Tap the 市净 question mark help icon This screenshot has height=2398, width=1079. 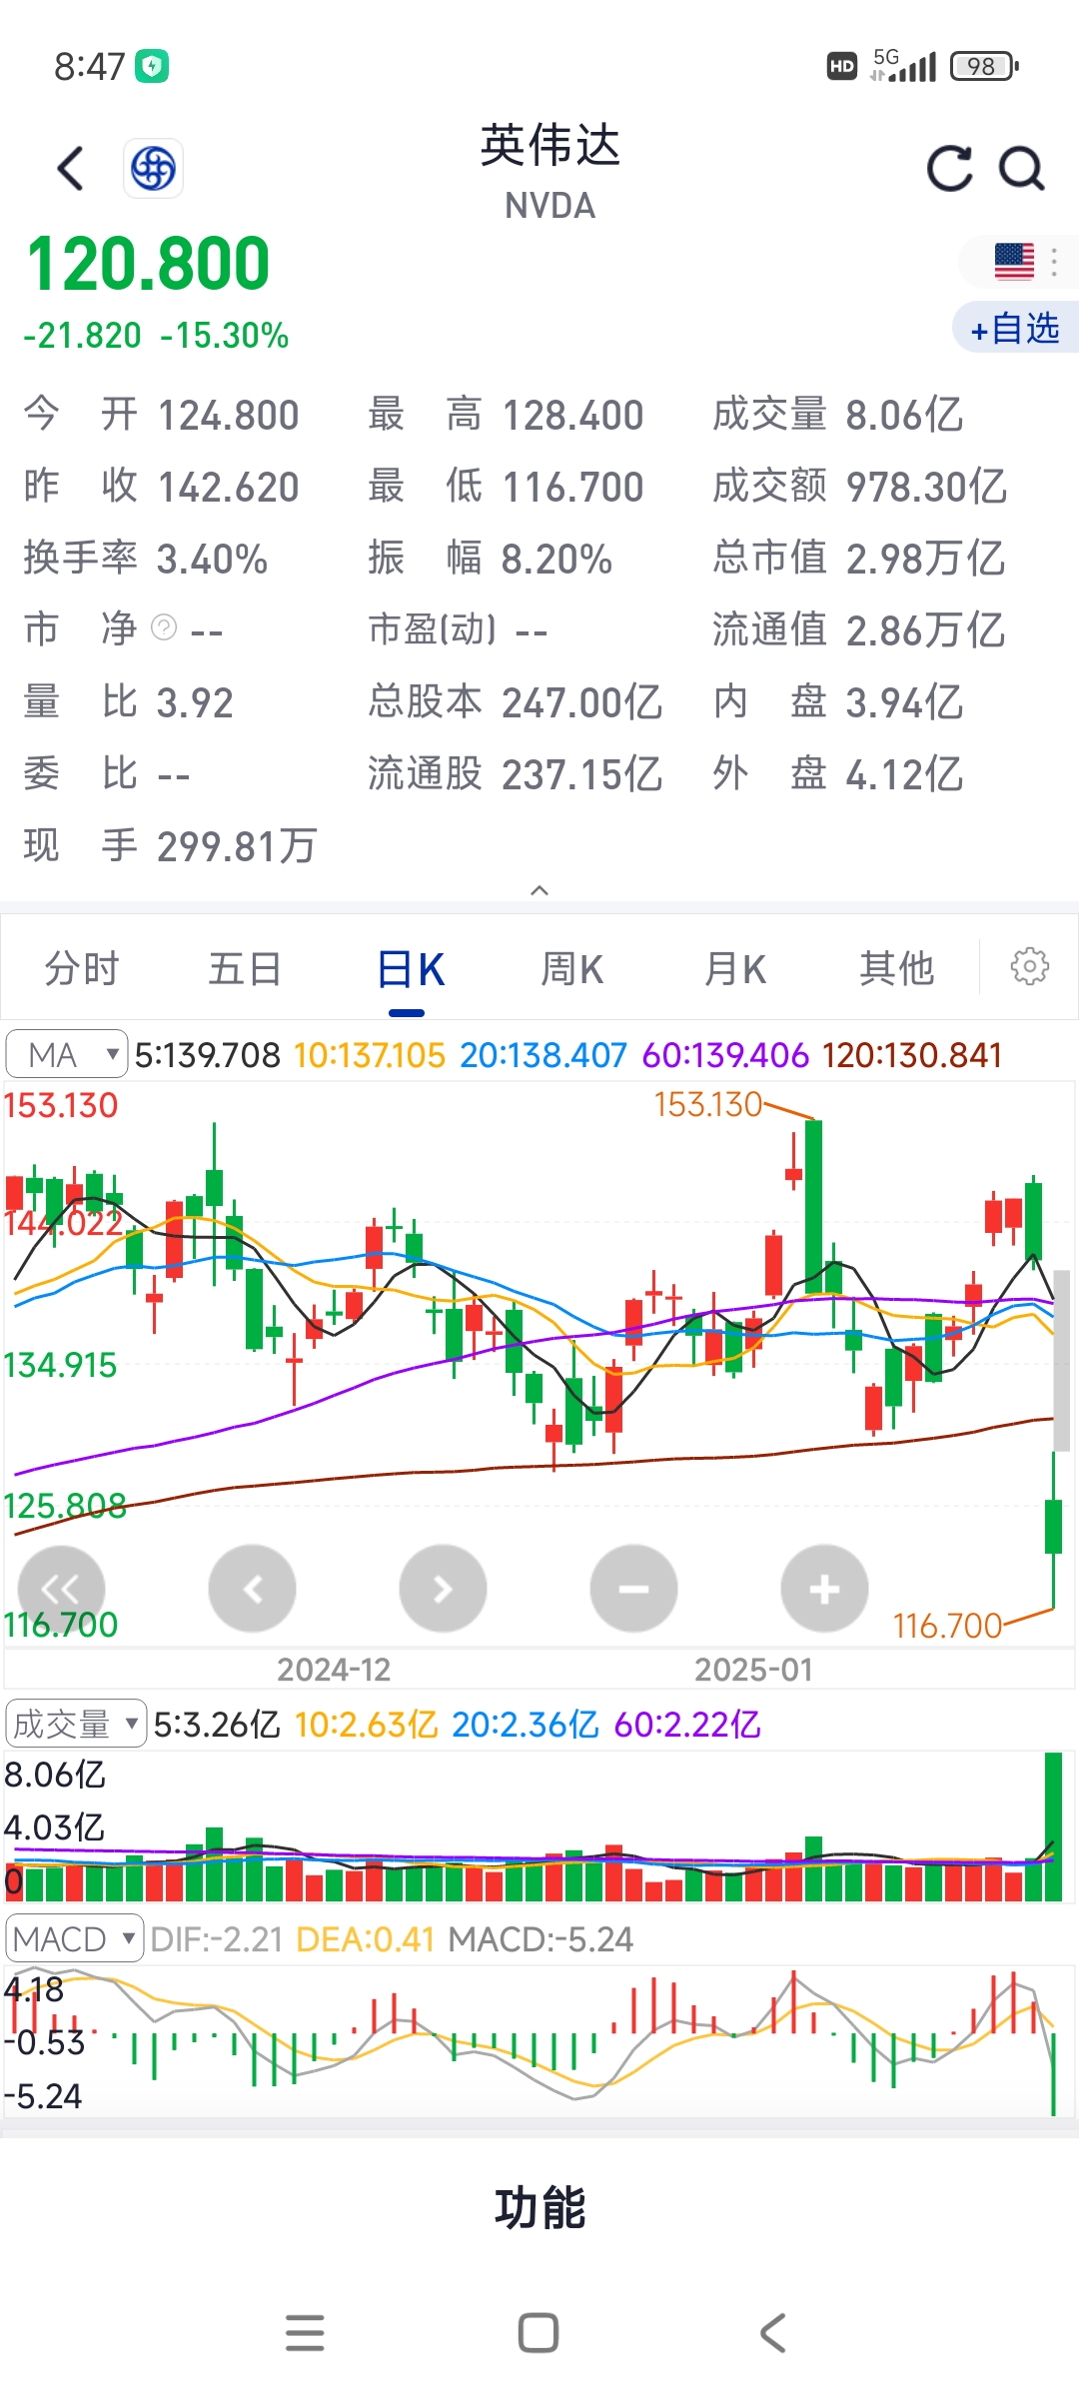164,627
